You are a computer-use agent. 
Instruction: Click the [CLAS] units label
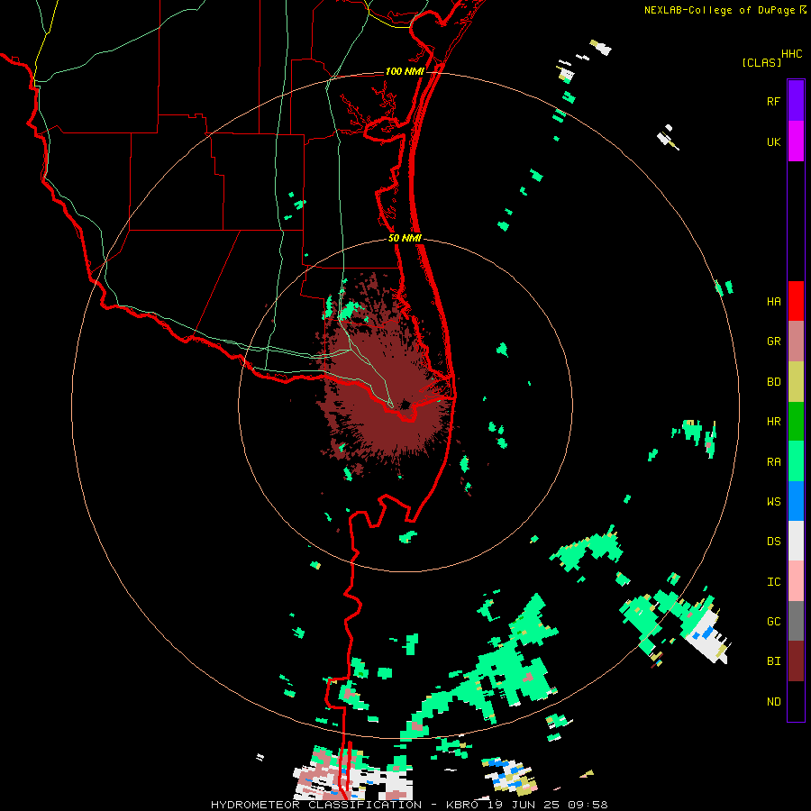(761, 62)
